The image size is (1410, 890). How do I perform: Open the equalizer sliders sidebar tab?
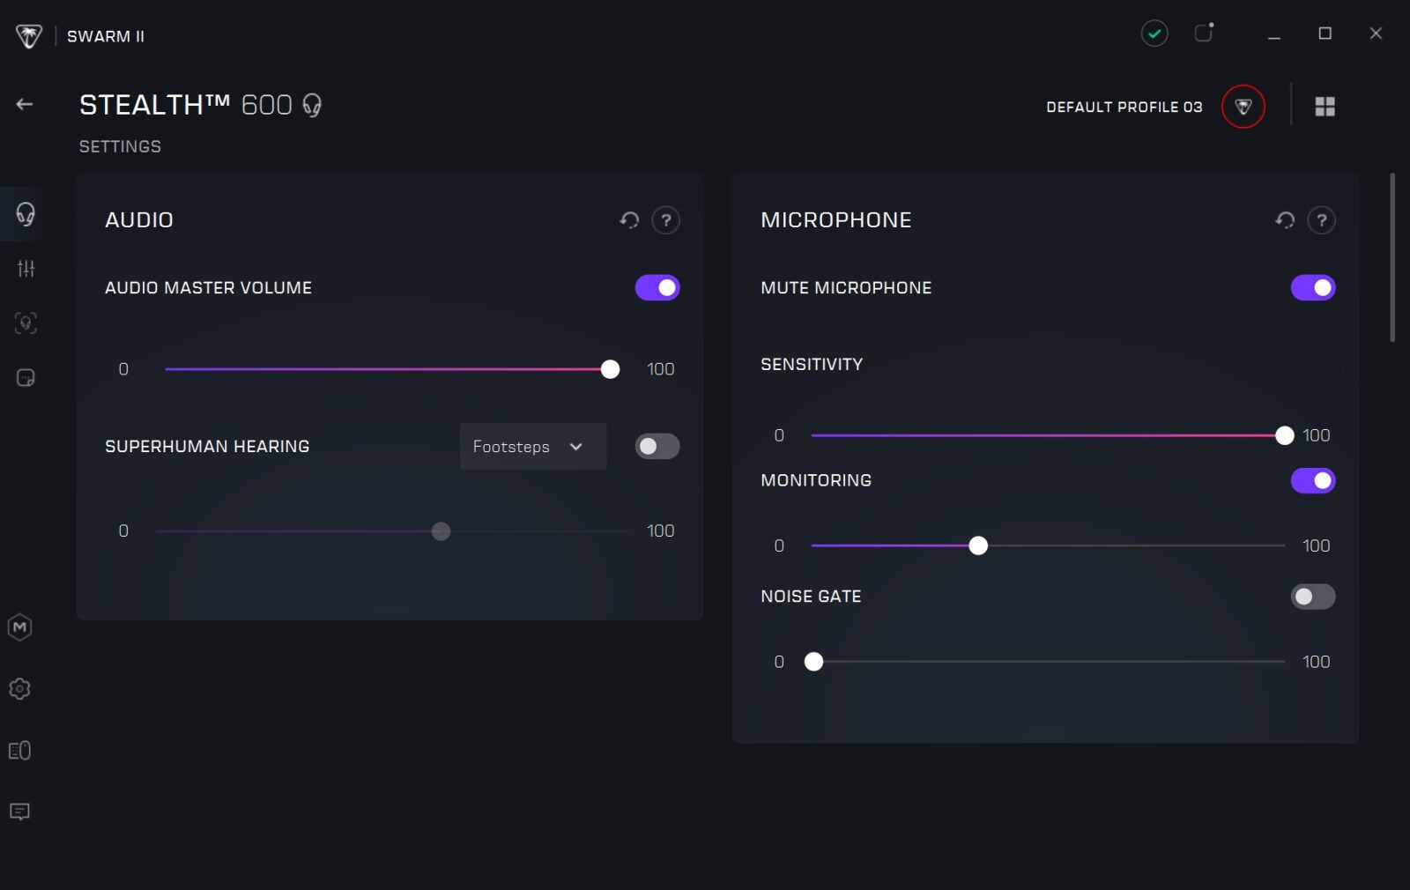tap(26, 269)
